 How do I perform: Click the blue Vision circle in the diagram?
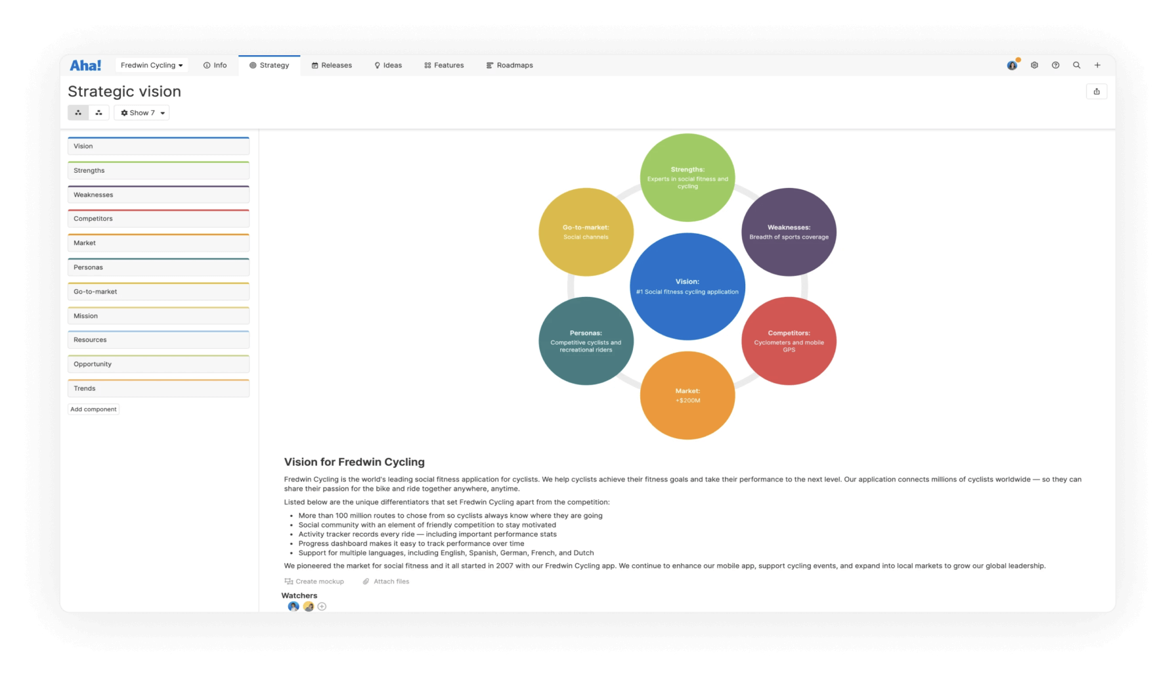(687, 286)
